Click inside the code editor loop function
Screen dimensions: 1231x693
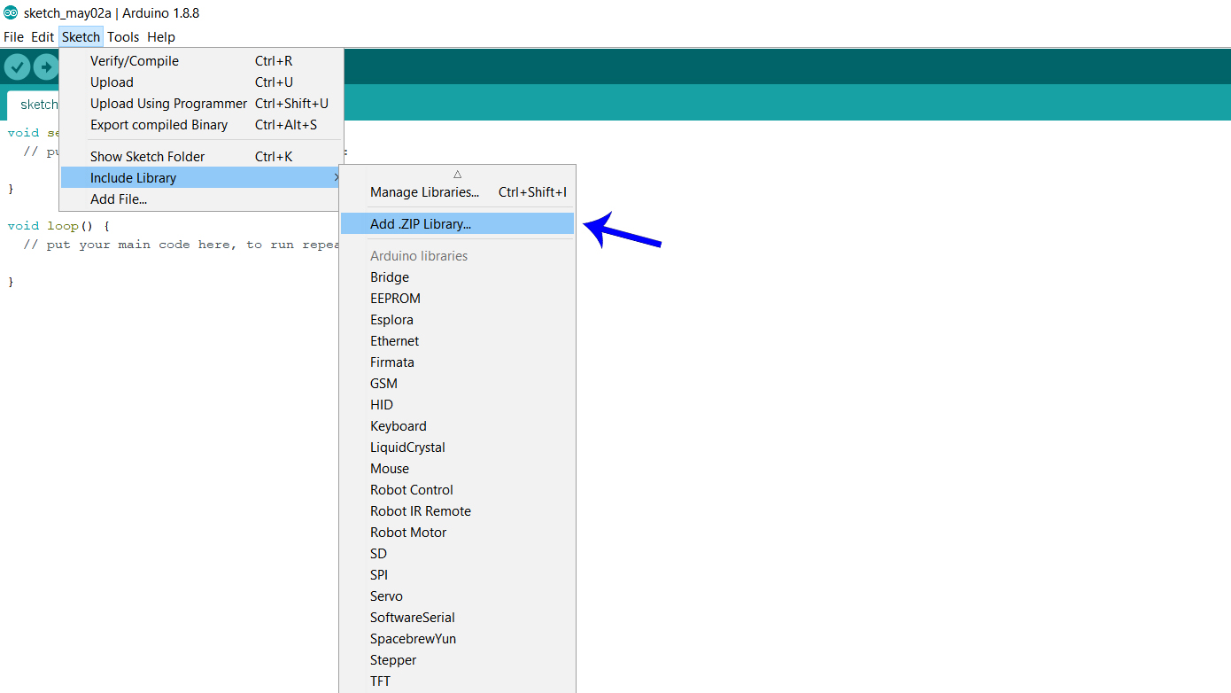(177, 262)
